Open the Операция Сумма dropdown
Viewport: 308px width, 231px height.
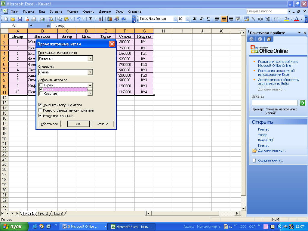click(90, 72)
